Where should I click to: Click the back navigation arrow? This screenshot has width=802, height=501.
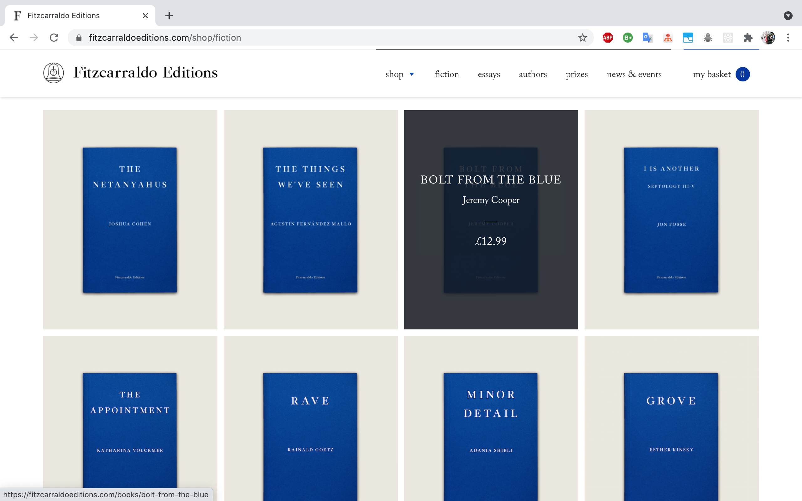coord(13,37)
